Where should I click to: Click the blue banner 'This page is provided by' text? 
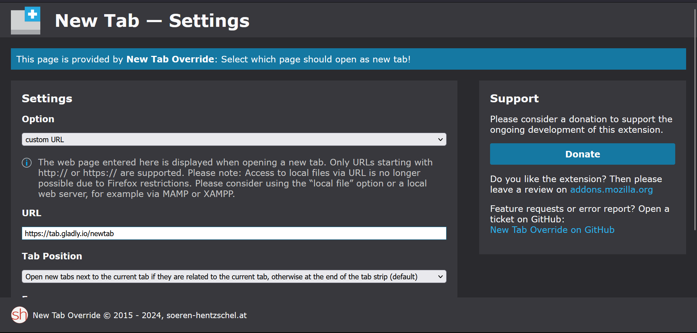213,59
